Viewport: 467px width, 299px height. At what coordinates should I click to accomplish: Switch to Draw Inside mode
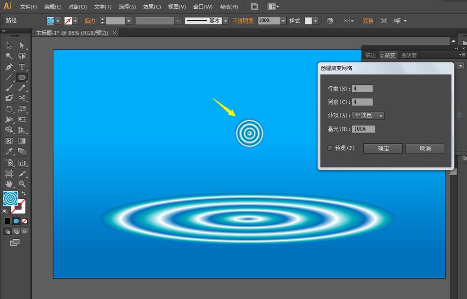[25, 231]
